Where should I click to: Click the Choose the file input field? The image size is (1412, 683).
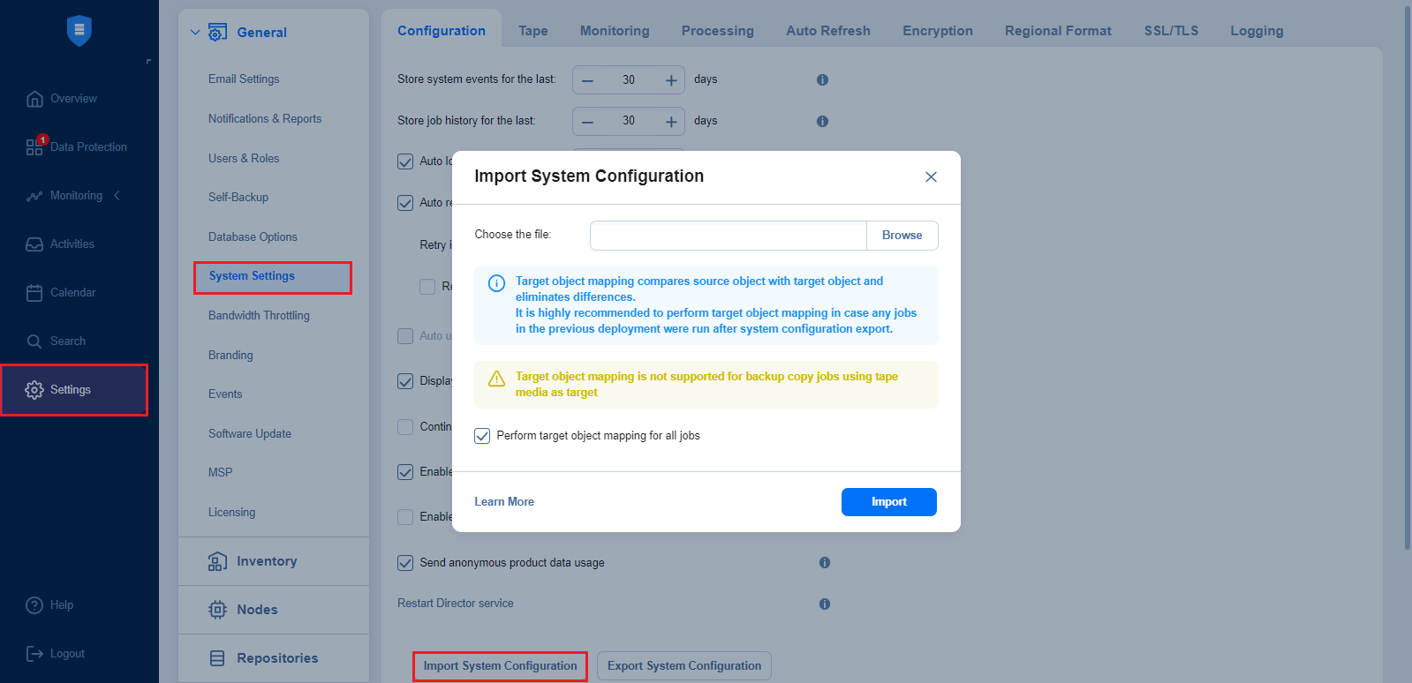click(729, 236)
